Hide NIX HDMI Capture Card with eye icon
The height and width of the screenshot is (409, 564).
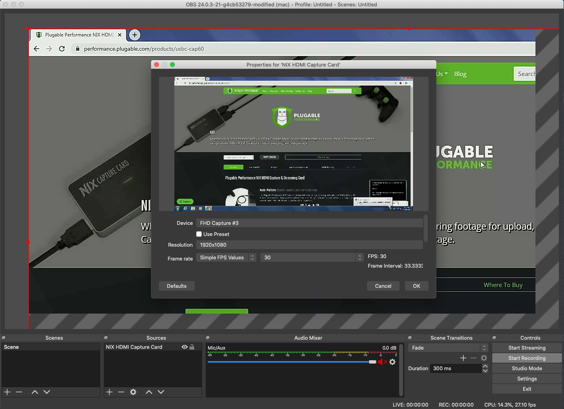click(185, 347)
